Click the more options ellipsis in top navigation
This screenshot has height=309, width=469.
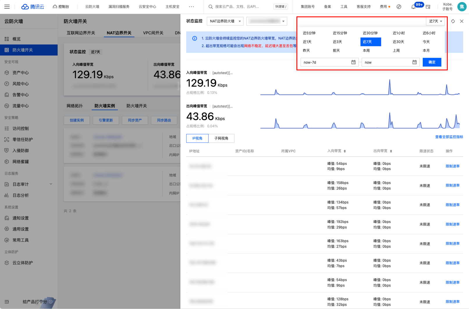(191, 7)
